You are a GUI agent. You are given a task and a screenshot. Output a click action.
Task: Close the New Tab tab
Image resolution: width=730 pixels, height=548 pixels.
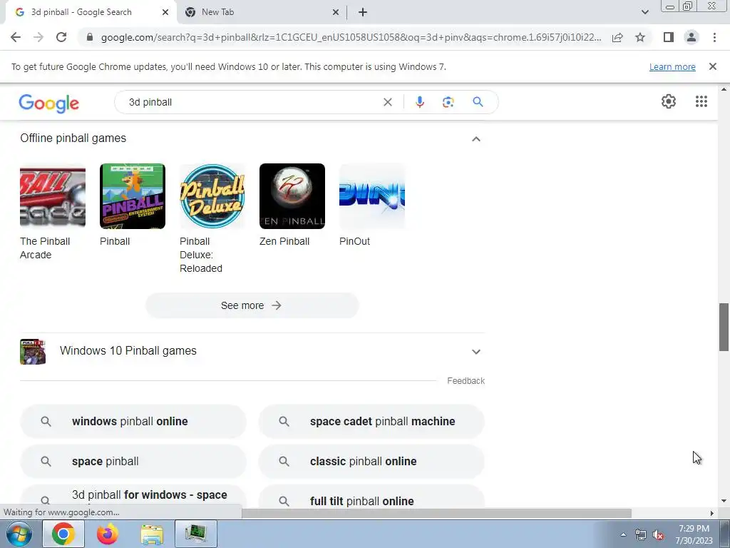coord(335,12)
